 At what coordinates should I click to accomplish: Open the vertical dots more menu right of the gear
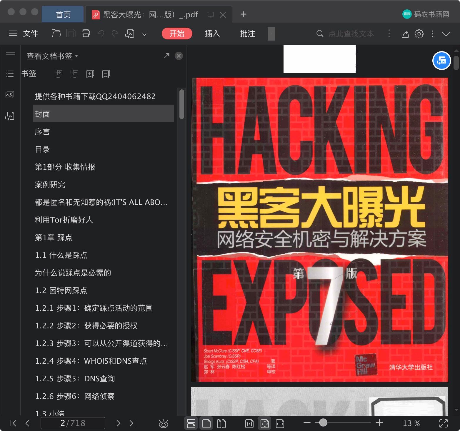tap(432, 34)
